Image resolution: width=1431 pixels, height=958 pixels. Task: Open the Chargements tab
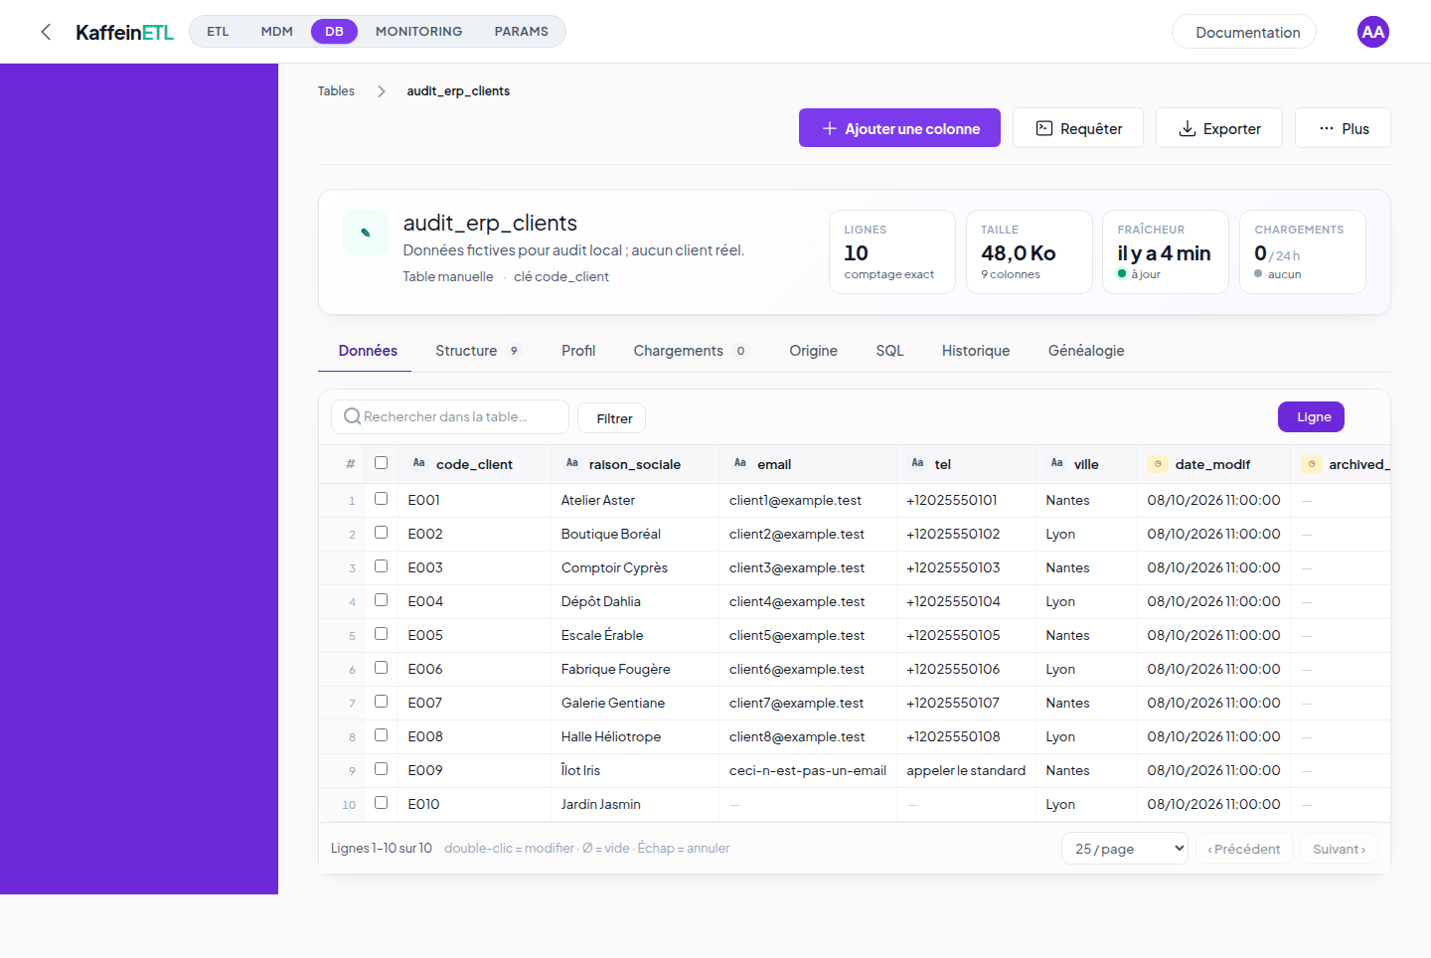point(691,351)
